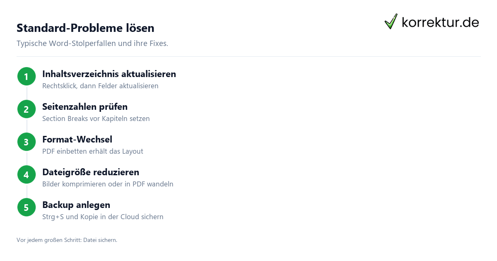This screenshot has width=497, height=261.
Task: Open the Format-Wechsel heading
Action: click(x=77, y=140)
